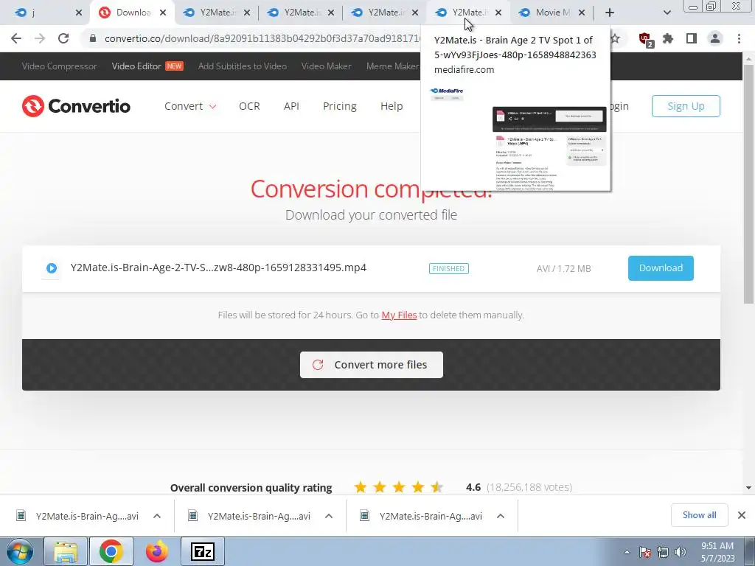Expand options for first downloaded avi
This screenshot has height=566, width=755.
pos(157,516)
